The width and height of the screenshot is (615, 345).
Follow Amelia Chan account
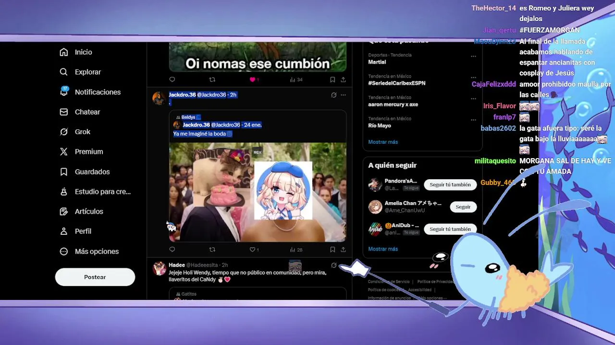click(463, 207)
